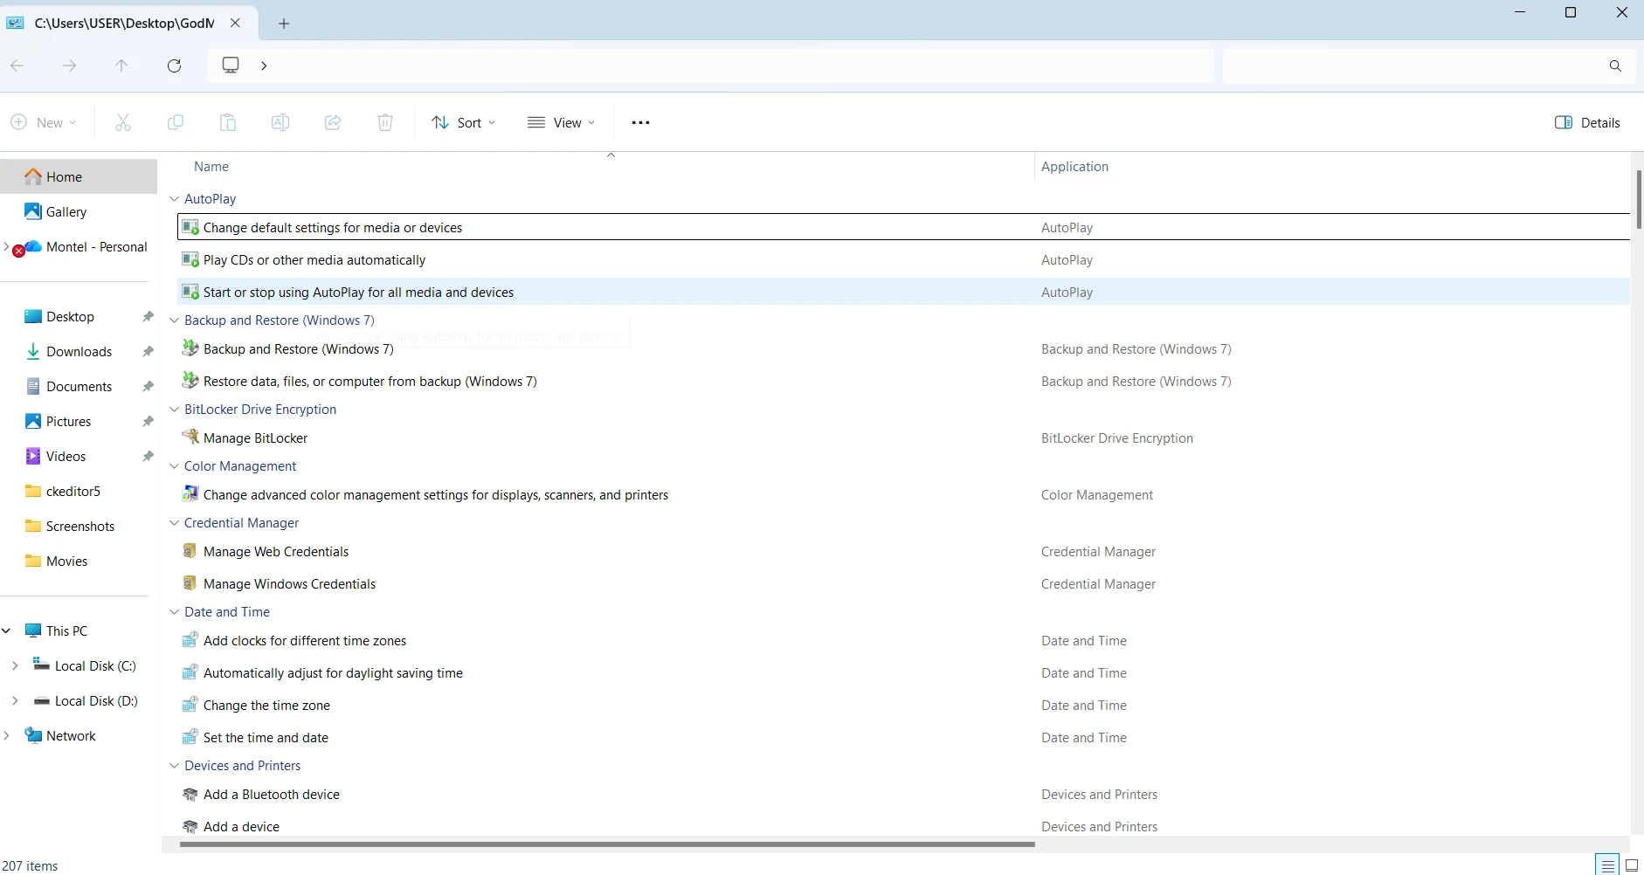Expand the Network tree node
Image resolution: width=1644 pixels, height=875 pixels.
coord(6,735)
